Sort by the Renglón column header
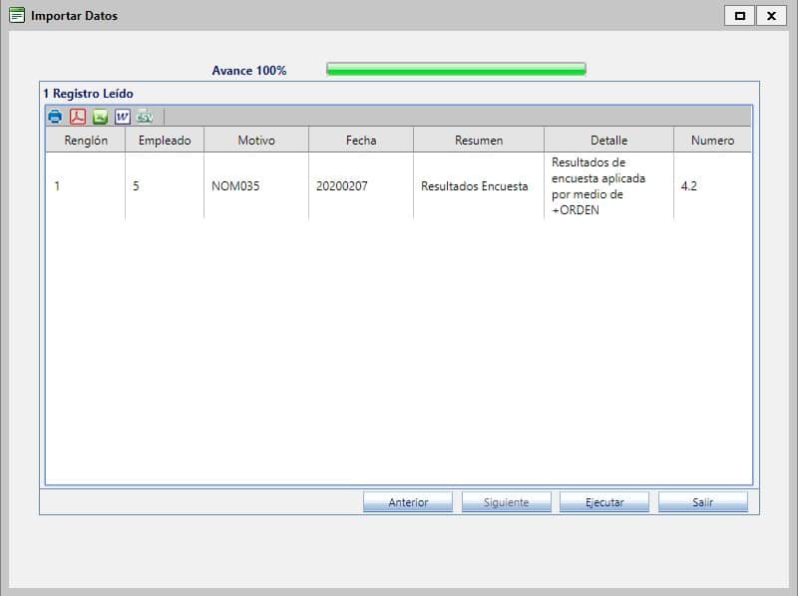This screenshot has height=596, width=798. pyautogui.click(x=86, y=141)
